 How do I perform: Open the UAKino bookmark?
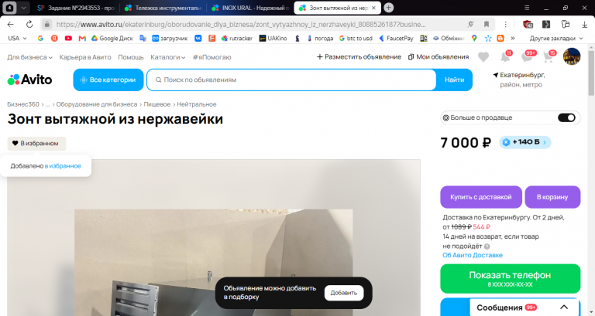click(273, 38)
